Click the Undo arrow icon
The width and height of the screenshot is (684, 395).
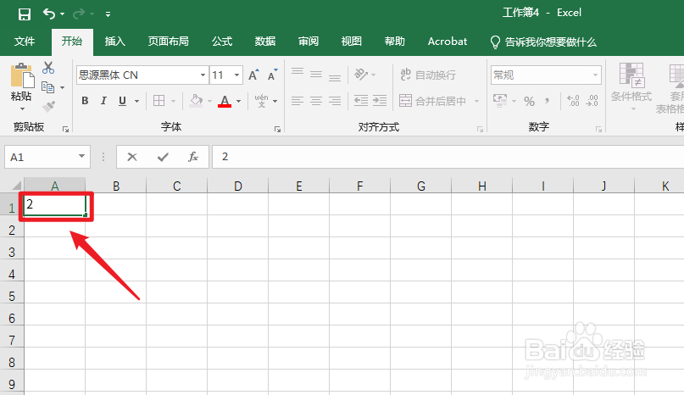pyautogui.click(x=48, y=14)
